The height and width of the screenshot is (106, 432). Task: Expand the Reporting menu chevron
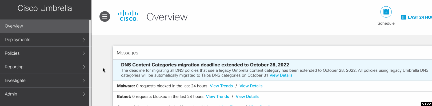click(84, 67)
